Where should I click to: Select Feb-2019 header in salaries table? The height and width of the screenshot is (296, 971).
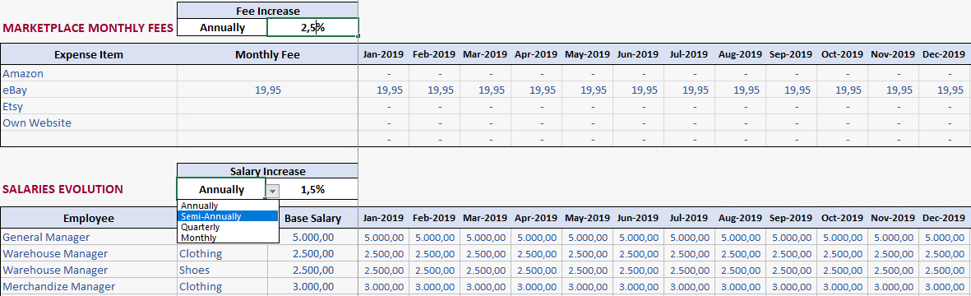point(434,218)
